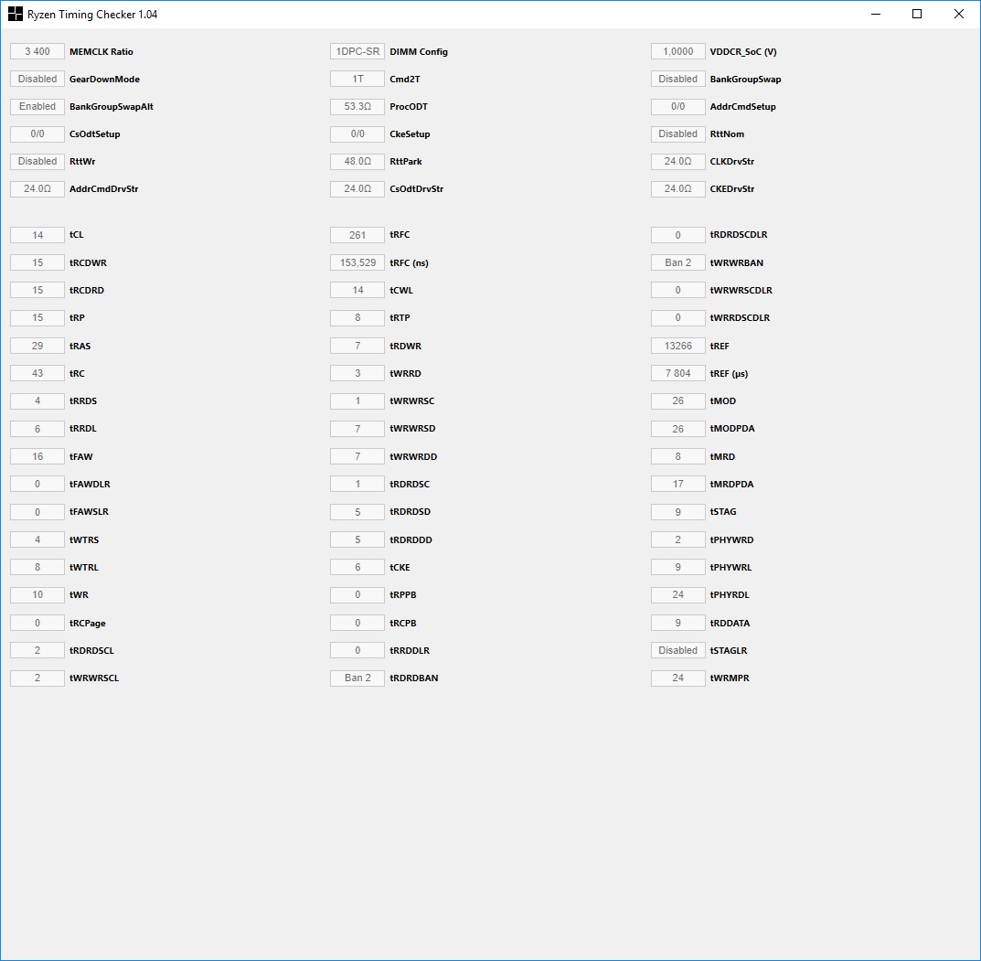Minimize the Ryzen Timing Checker window
The image size is (981, 961).
pyautogui.click(x=876, y=14)
